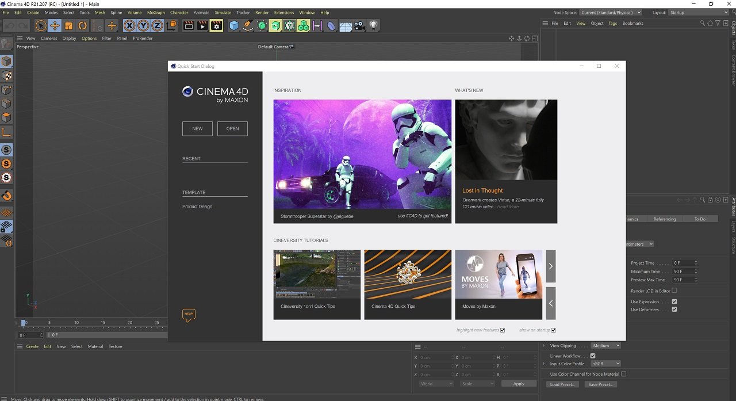Select the Rotate tool
The height and width of the screenshot is (401, 736).
83,25
